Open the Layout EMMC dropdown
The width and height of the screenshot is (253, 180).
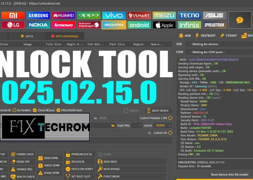coord(163,125)
